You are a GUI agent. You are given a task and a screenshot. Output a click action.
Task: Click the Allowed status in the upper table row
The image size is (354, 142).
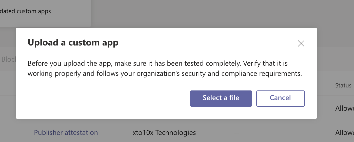[x=345, y=108]
